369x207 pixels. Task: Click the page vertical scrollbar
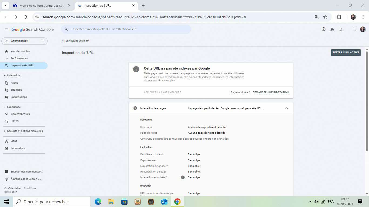(x=367, y=101)
